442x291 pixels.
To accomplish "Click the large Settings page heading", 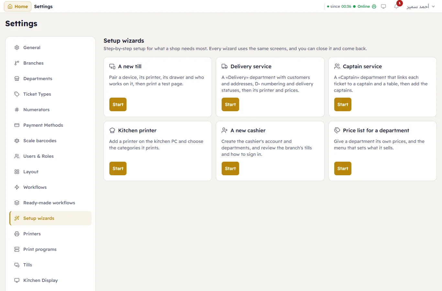I will click(21, 24).
